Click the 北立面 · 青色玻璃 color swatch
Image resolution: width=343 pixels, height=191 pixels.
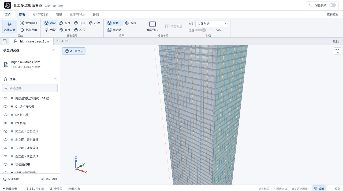12,140
